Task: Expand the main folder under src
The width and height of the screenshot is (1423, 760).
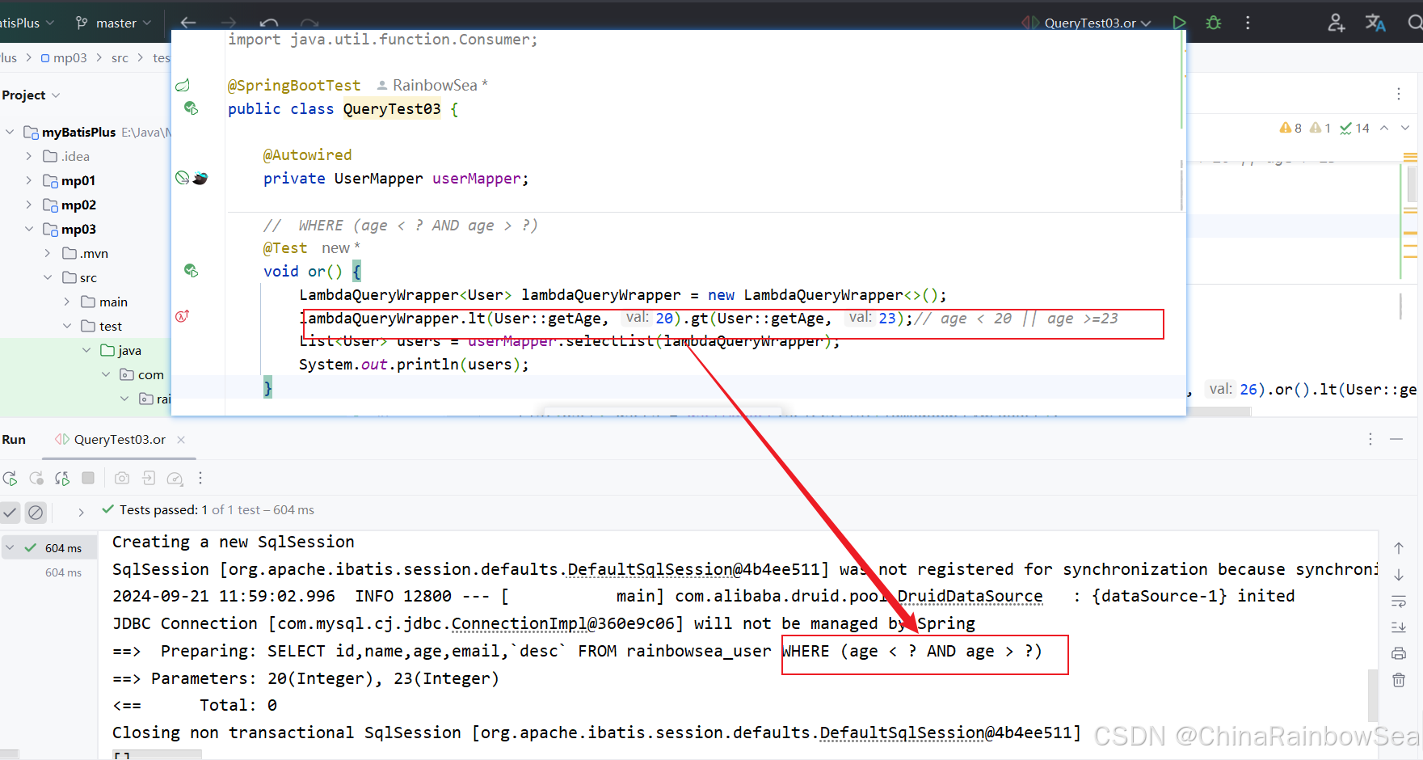Action: 67,302
